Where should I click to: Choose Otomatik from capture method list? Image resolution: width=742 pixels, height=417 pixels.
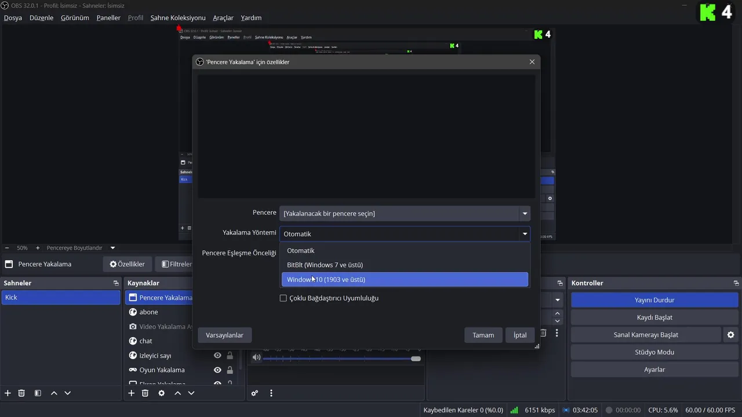(x=405, y=251)
